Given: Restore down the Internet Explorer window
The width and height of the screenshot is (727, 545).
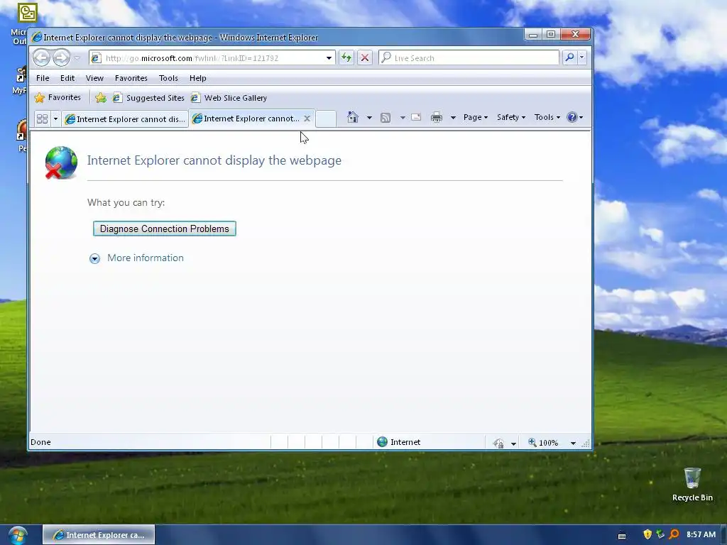Looking at the screenshot, I should [x=551, y=35].
